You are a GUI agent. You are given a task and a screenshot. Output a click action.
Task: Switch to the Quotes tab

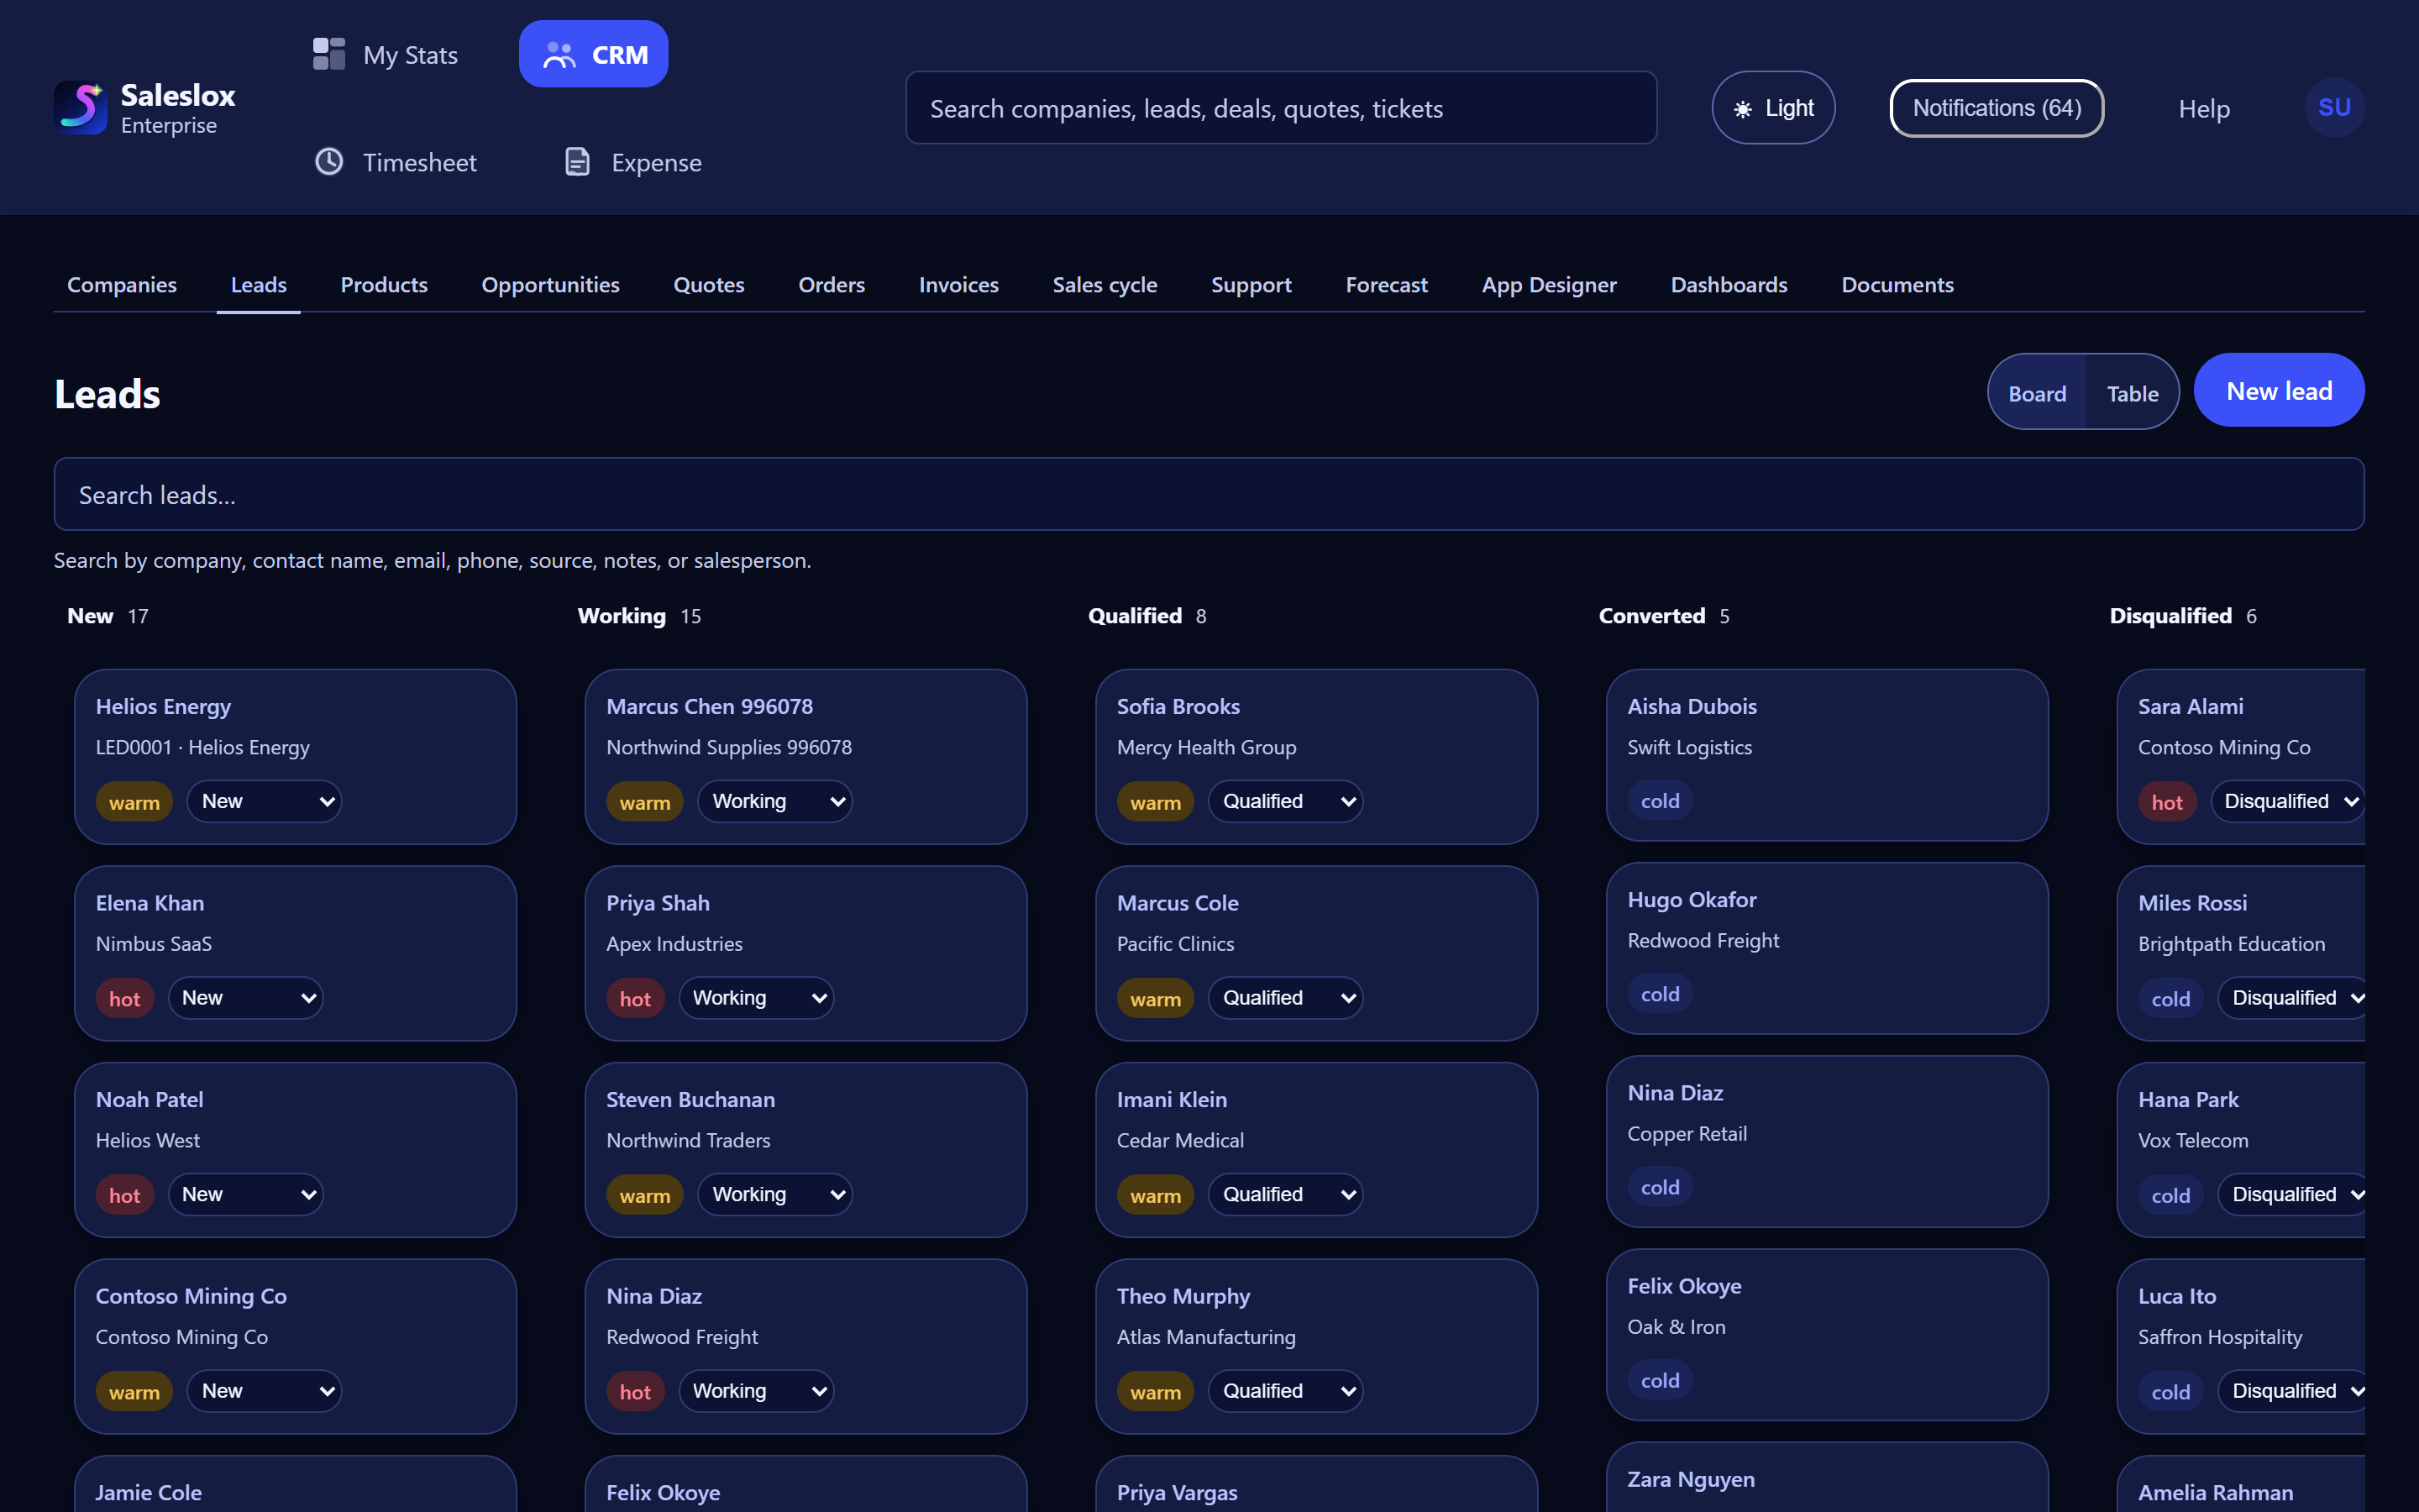click(x=709, y=285)
